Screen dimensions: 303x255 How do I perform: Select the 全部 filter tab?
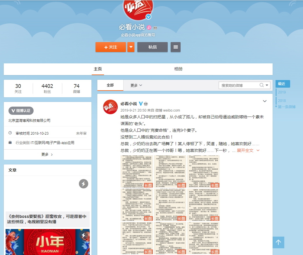[x=110, y=85]
